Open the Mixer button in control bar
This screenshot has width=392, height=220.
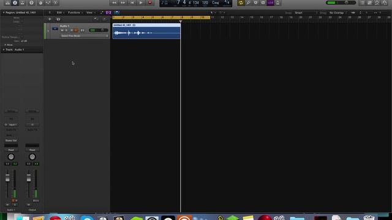tap(48, 2)
